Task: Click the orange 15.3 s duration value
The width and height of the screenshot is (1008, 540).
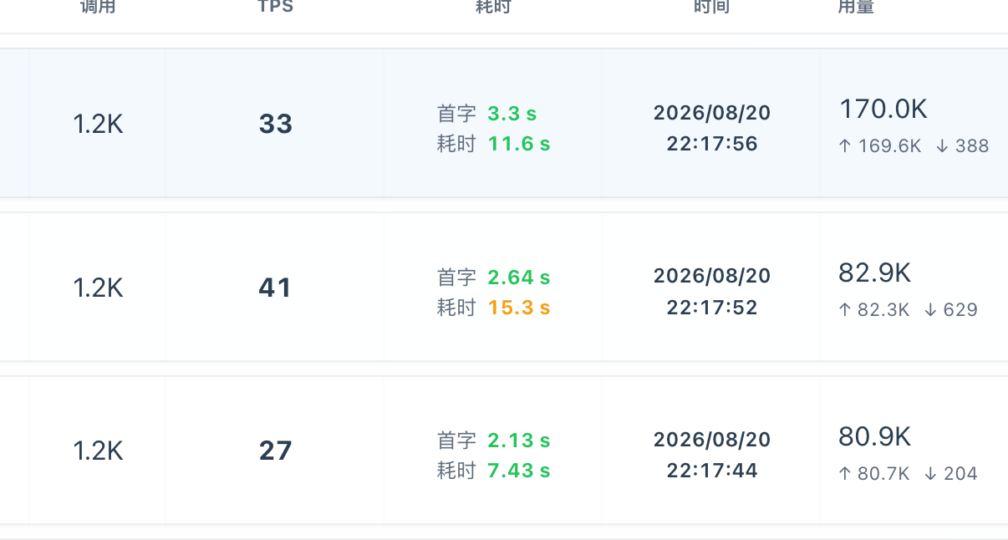Action: coord(519,308)
